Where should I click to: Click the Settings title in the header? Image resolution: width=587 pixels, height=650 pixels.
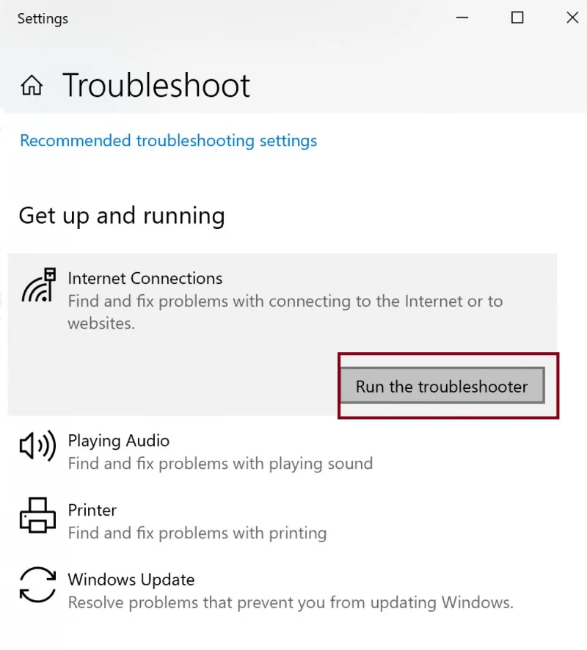point(42,18)
